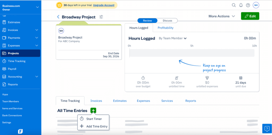Screen dimensions: 272x135
Task: Expand the Accounting submenu chevron
Action: [x=37, y=76]
